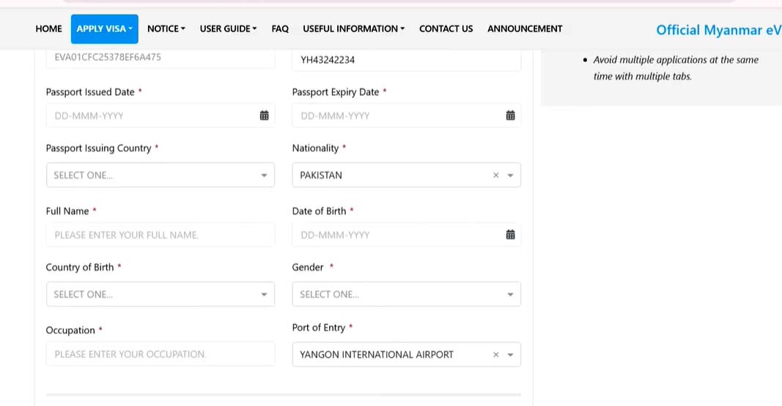Open ANNOUNCEMENT page
This screenshot has width=782, height=406.
pos(525,29)
